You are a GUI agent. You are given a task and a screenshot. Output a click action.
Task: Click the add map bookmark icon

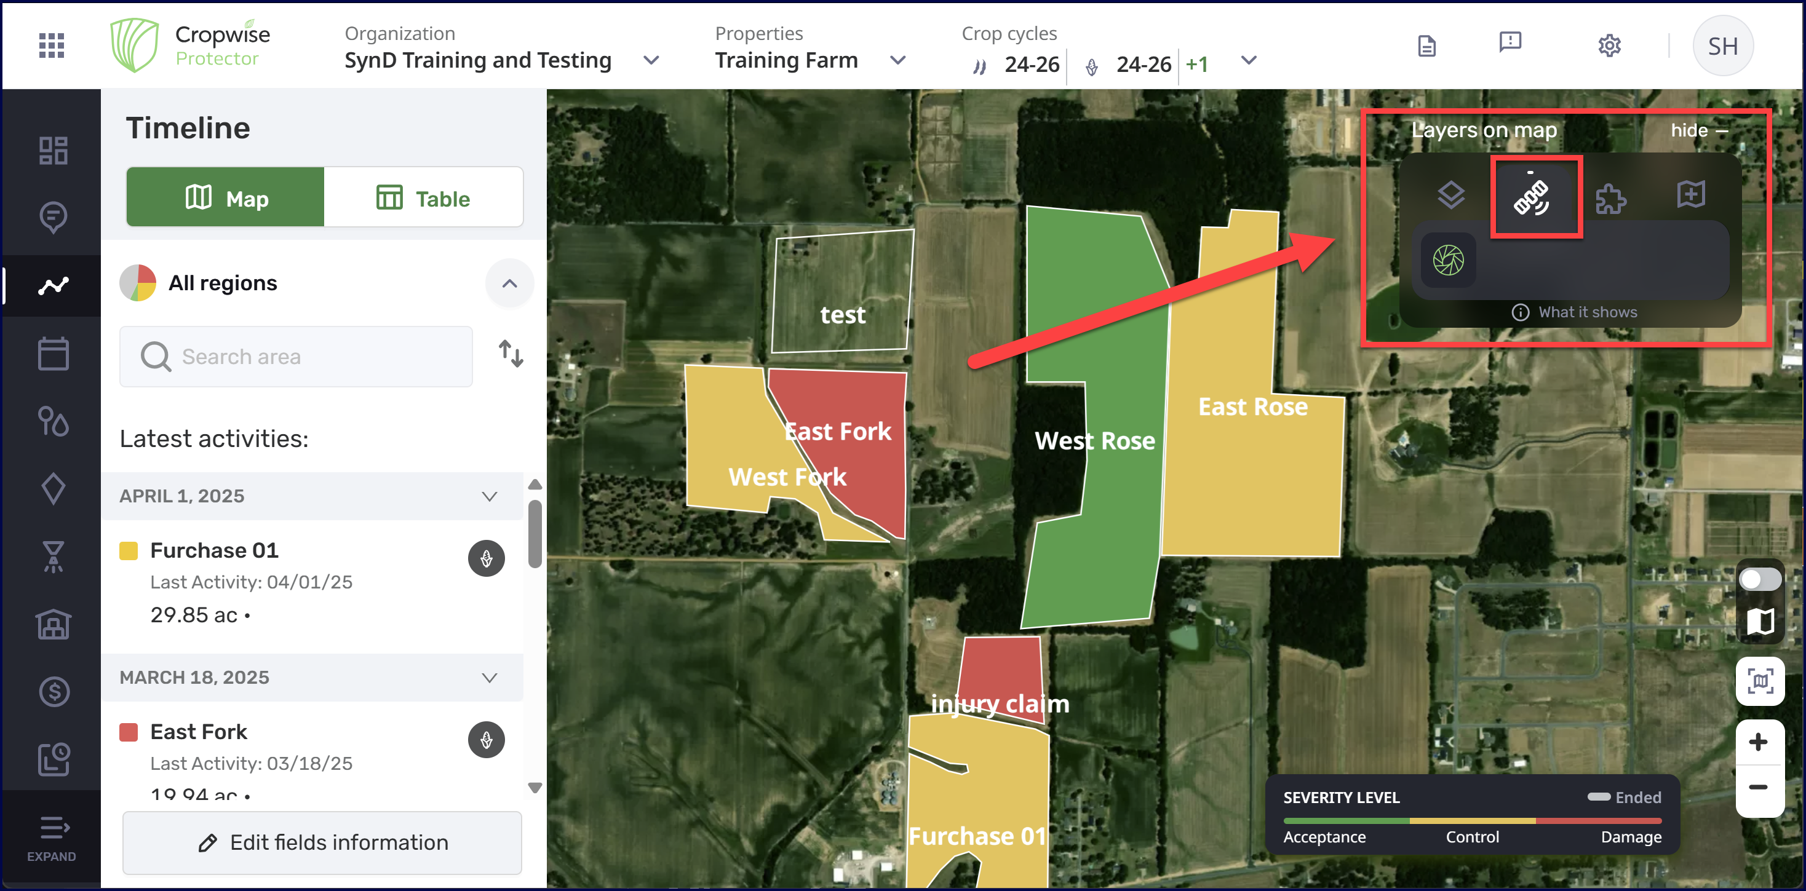(1690, 194)
